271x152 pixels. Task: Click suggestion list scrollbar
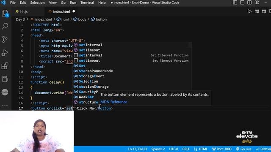click(190, 45)
